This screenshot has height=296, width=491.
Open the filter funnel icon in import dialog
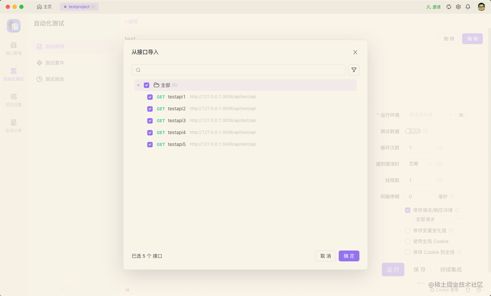click(354, 70)
